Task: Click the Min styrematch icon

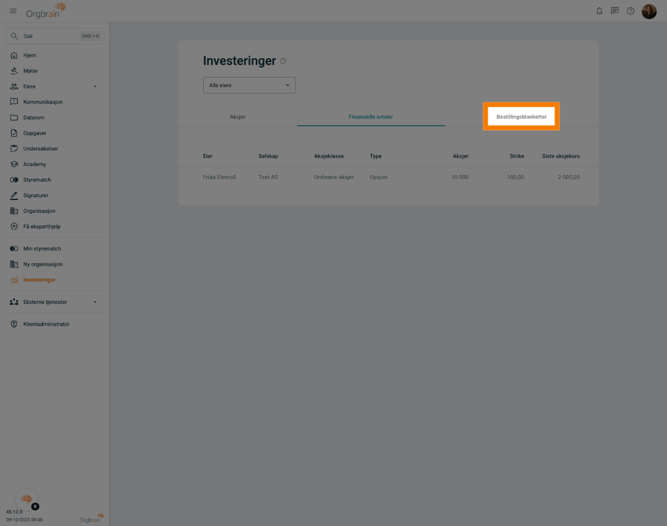Action: click(14, 249)
